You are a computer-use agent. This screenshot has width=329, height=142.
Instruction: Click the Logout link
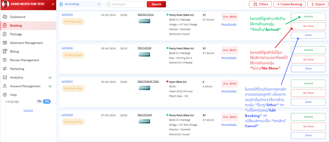(28, 110)
